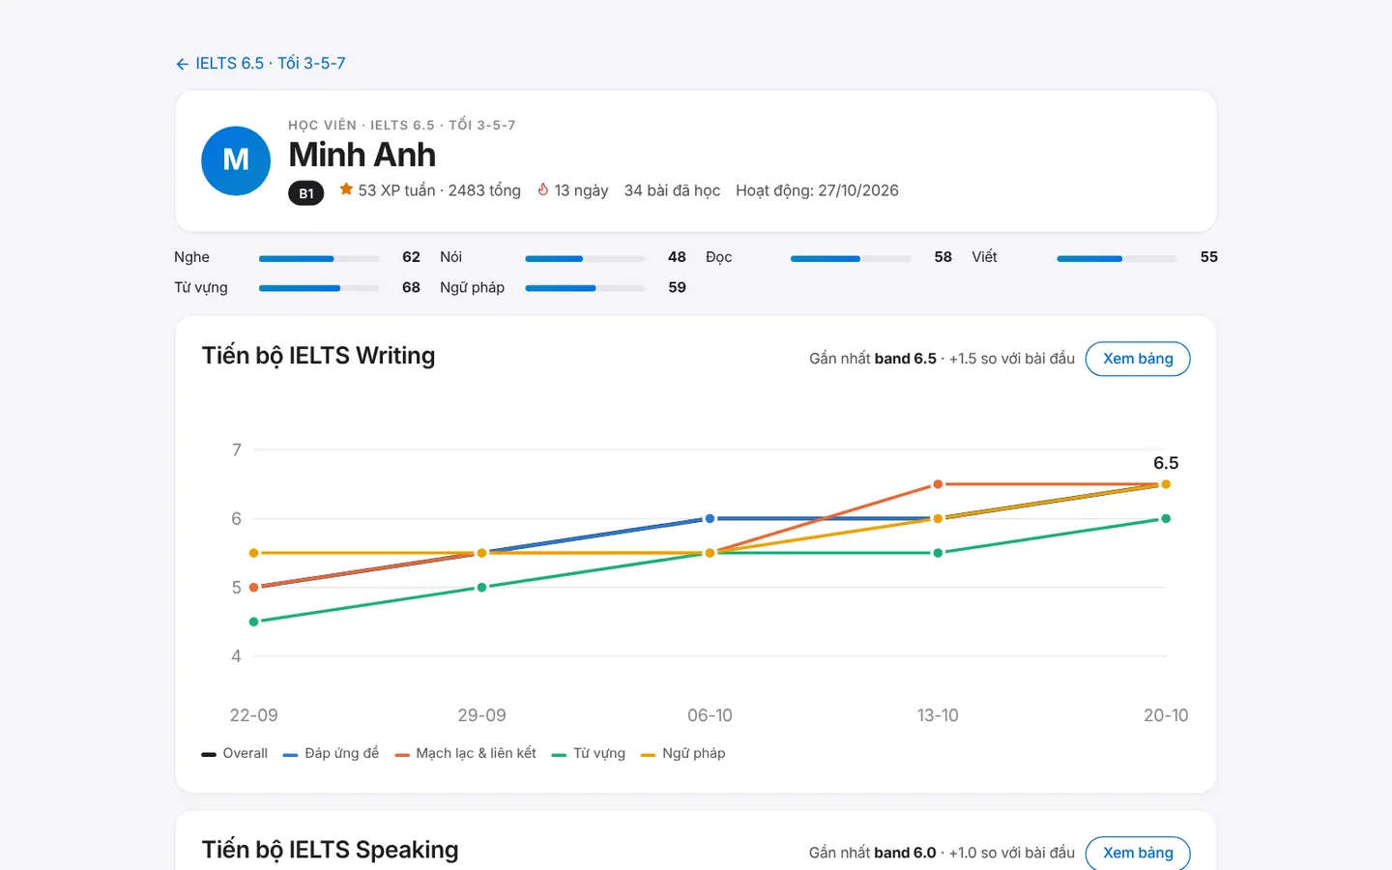This screenshot has width=1392, height=870.
Task: Select the orange-red data point on 22-09
Action: (x=254, y=588)
